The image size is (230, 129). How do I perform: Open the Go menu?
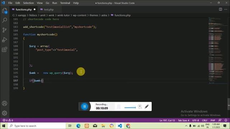[47, 3]
